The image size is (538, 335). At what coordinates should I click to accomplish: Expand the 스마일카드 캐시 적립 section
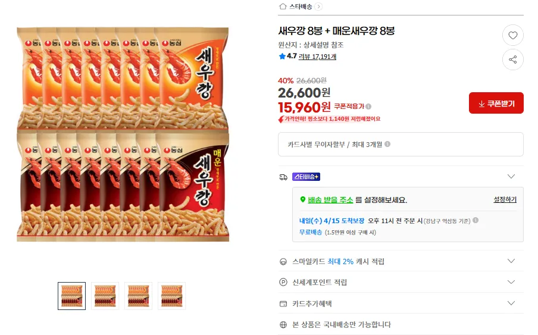[x=511, y=261]
